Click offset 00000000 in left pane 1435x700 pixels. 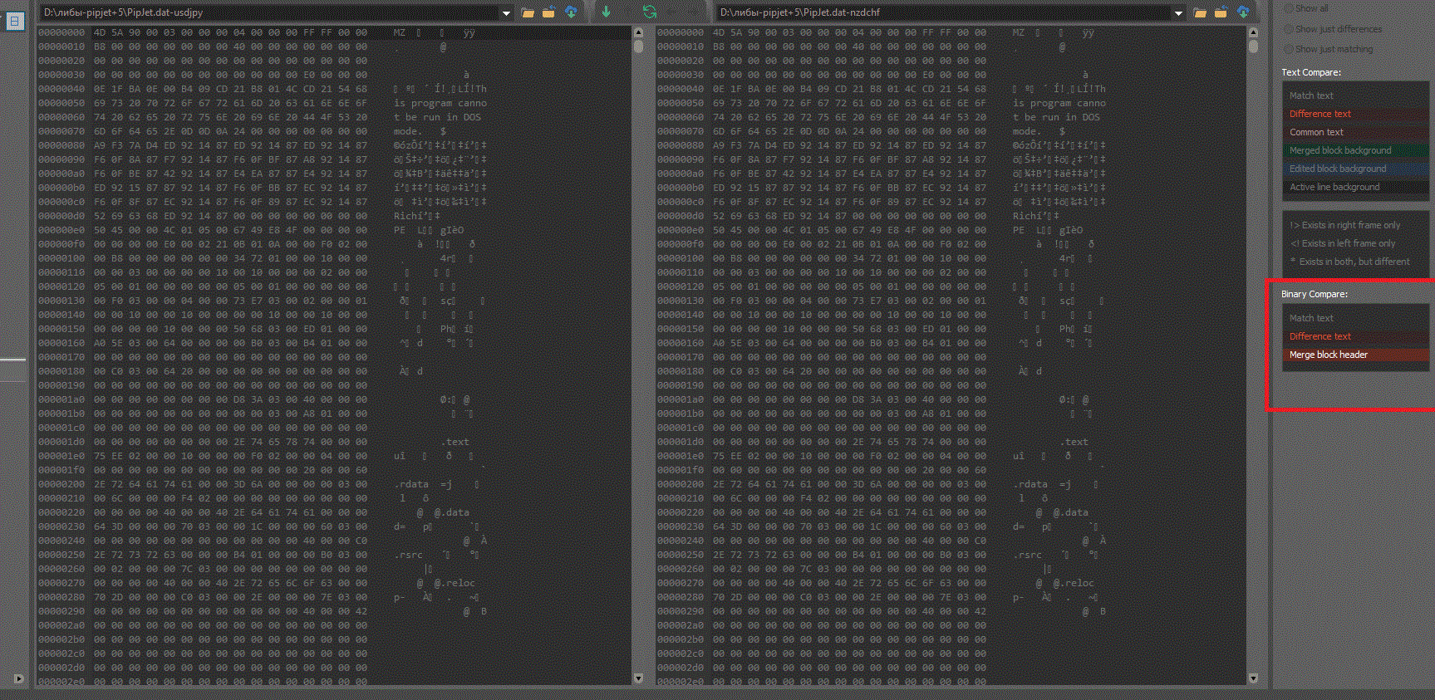pyautogui.click(x=61, y=32)
